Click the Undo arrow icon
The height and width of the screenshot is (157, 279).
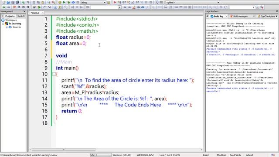click(23, 2)
